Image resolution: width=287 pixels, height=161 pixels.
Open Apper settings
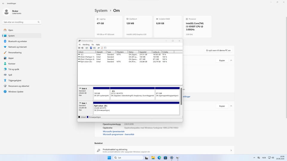pos(22,58)
